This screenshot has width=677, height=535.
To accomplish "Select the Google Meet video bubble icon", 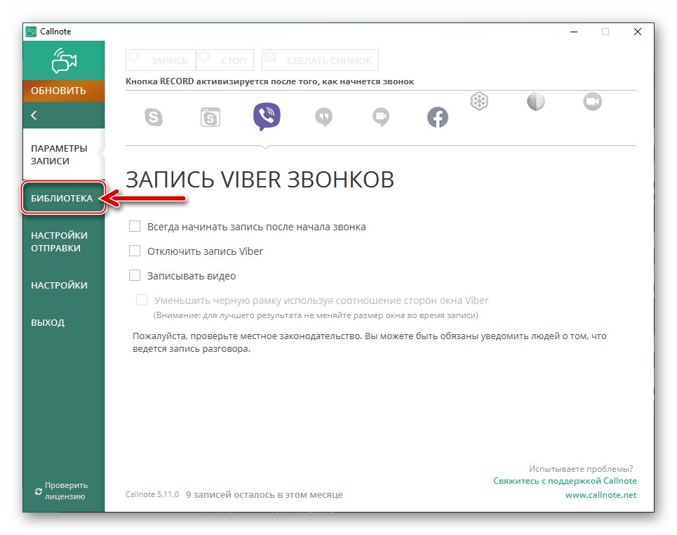I will (x=381, y=117).
